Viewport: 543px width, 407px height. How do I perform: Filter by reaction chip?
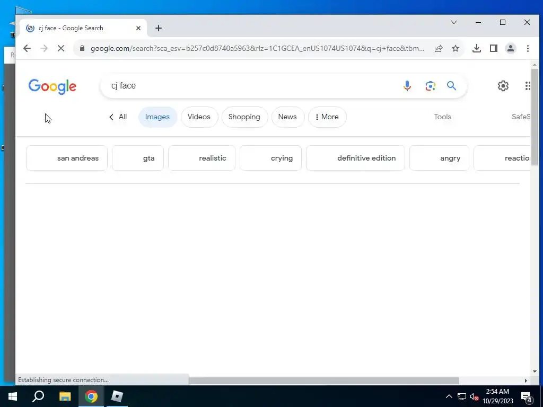coord(502,158)
